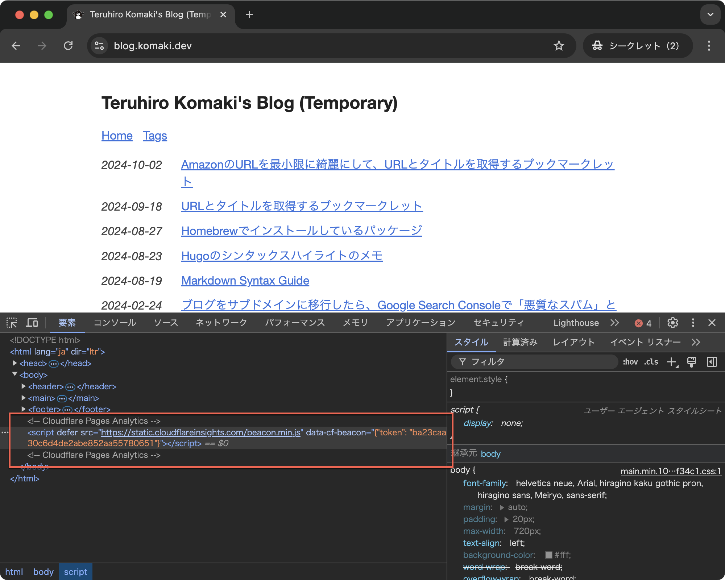Viewport: 725px width, 580px height.
Task: Click the sidebar layout toggle icon in Styles
Action: tap(712, 362)
